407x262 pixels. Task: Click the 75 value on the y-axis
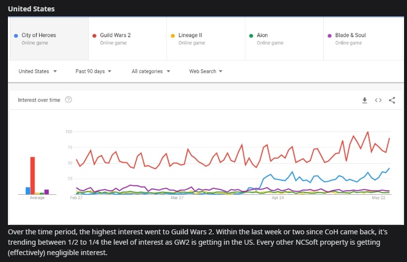pyautogui.click(x=70, y=147)
